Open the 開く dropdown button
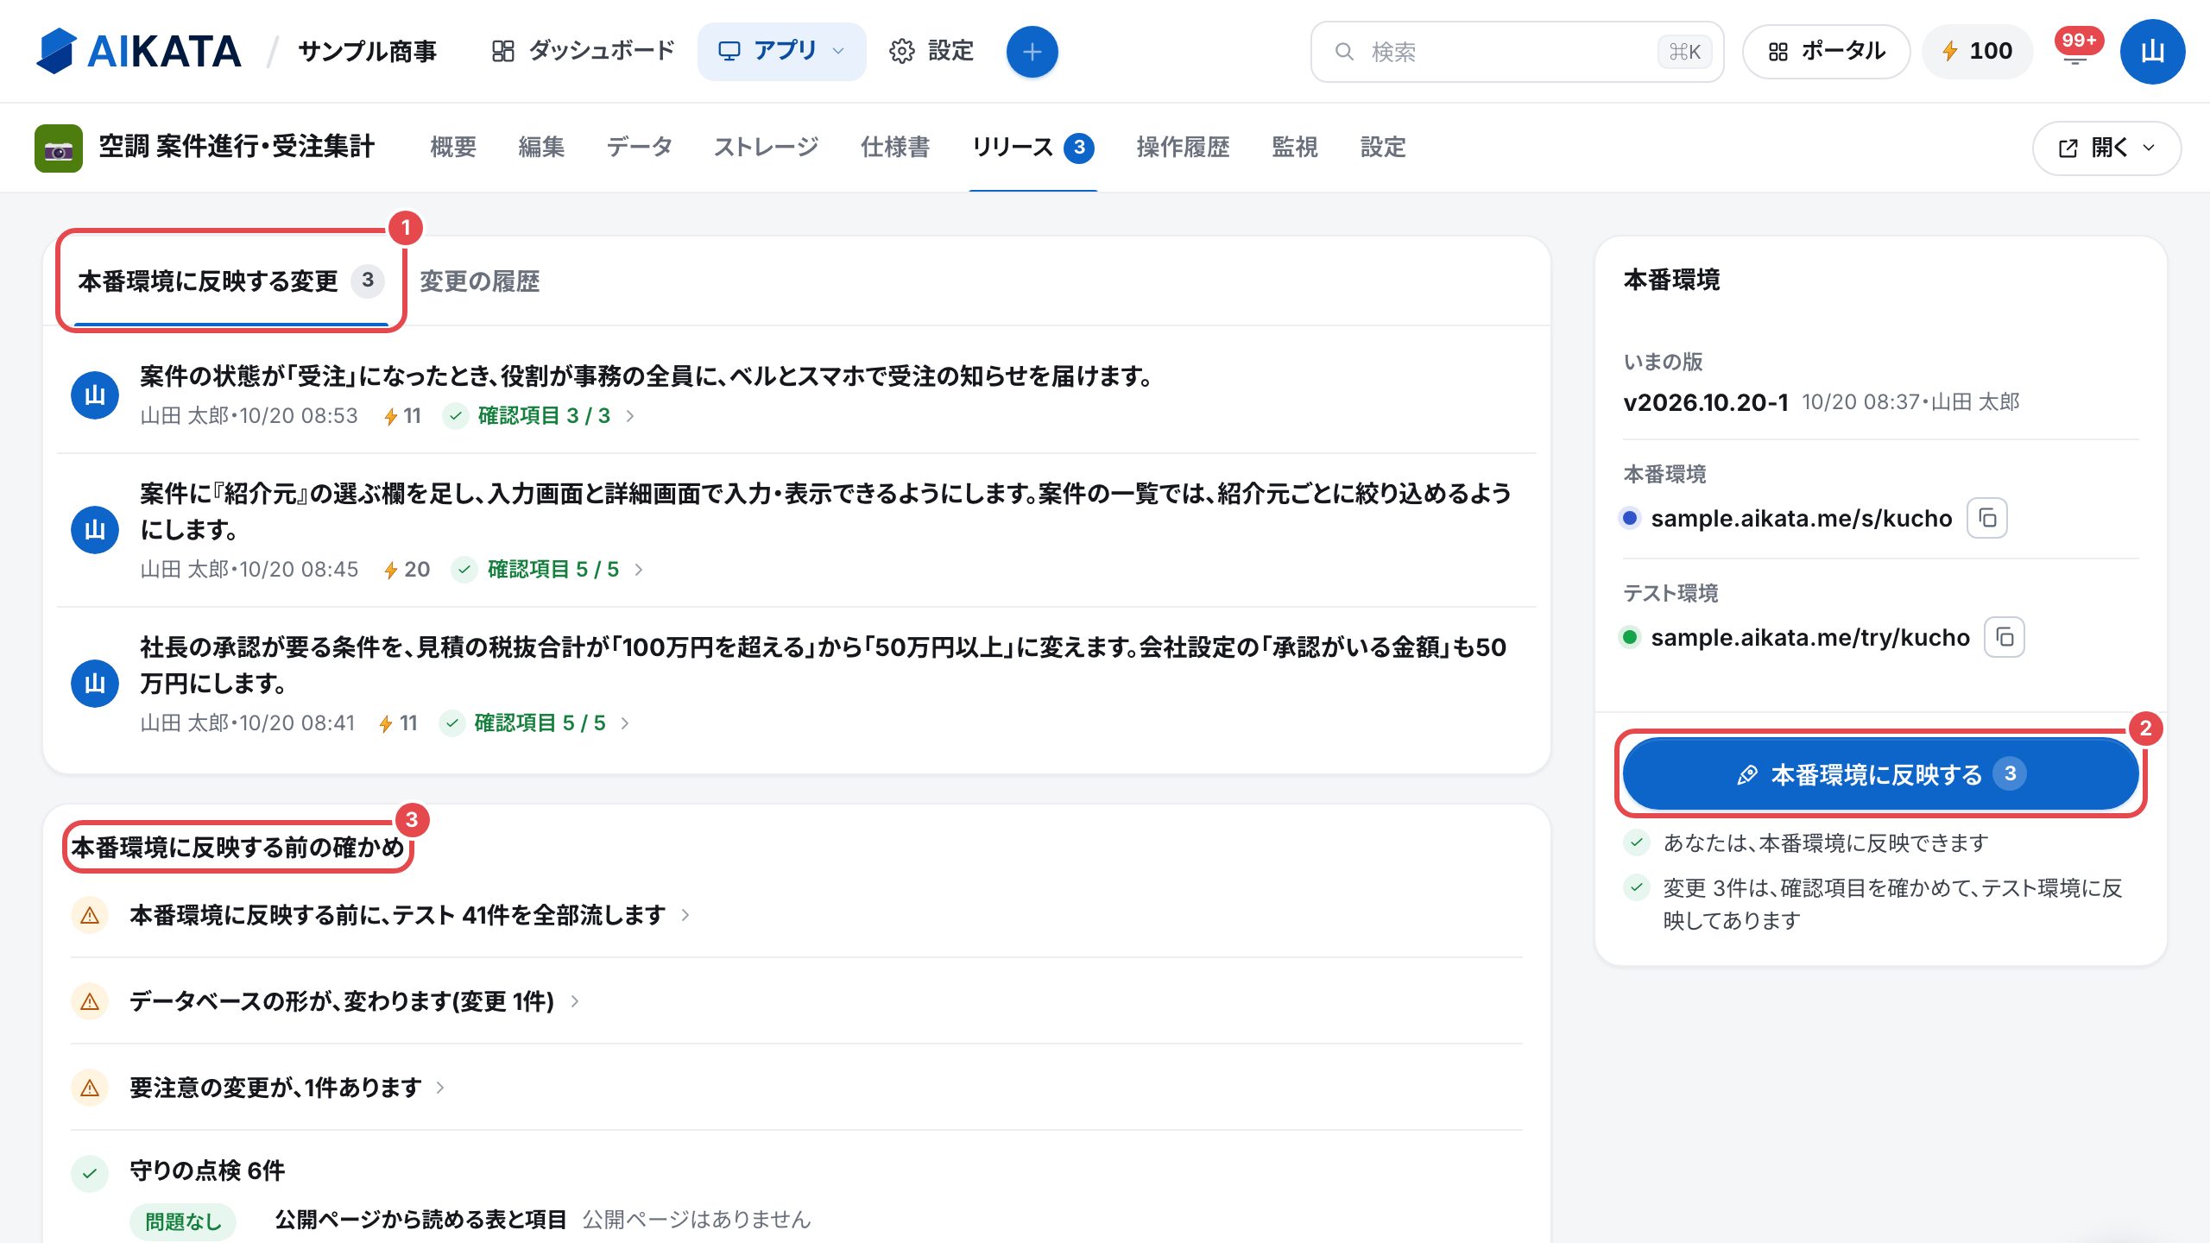 pyautogui.click(x=2106, y=148)
